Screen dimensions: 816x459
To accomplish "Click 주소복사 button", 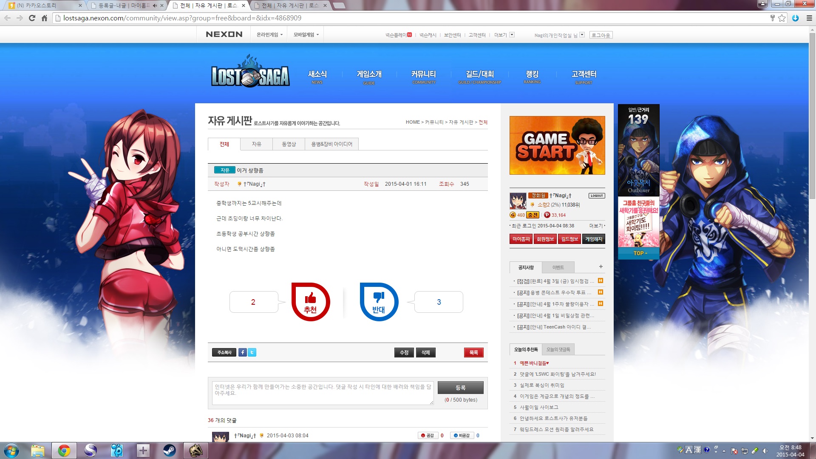I will [x=224, y=352].
